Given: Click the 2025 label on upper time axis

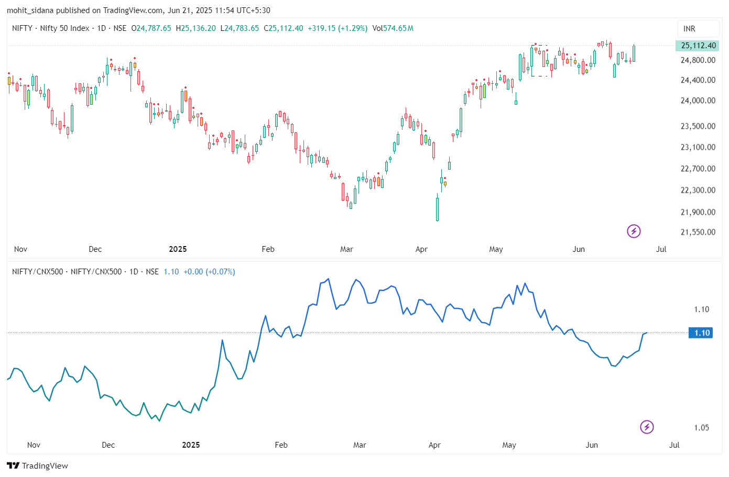Looking at the screenshot, I should click(x=178, y=249).
